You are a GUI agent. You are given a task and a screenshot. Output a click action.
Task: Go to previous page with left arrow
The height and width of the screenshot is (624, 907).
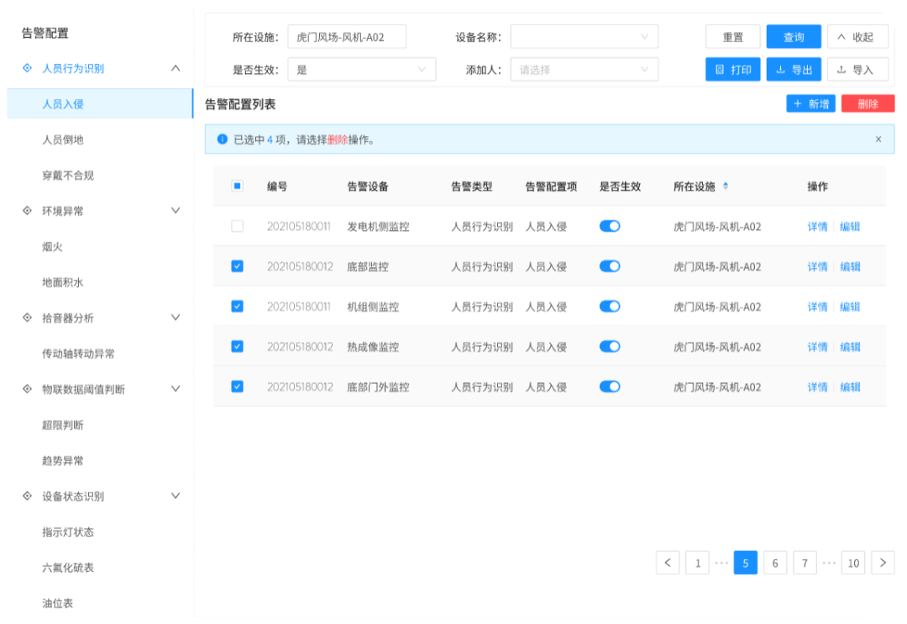(668, 563)
